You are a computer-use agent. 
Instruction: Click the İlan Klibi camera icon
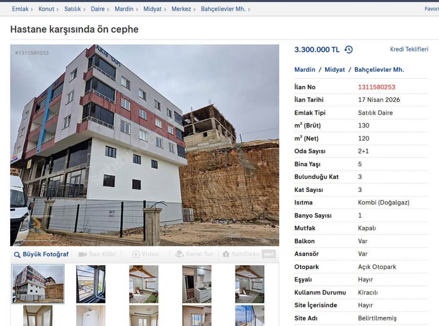(x=83, y=254)
